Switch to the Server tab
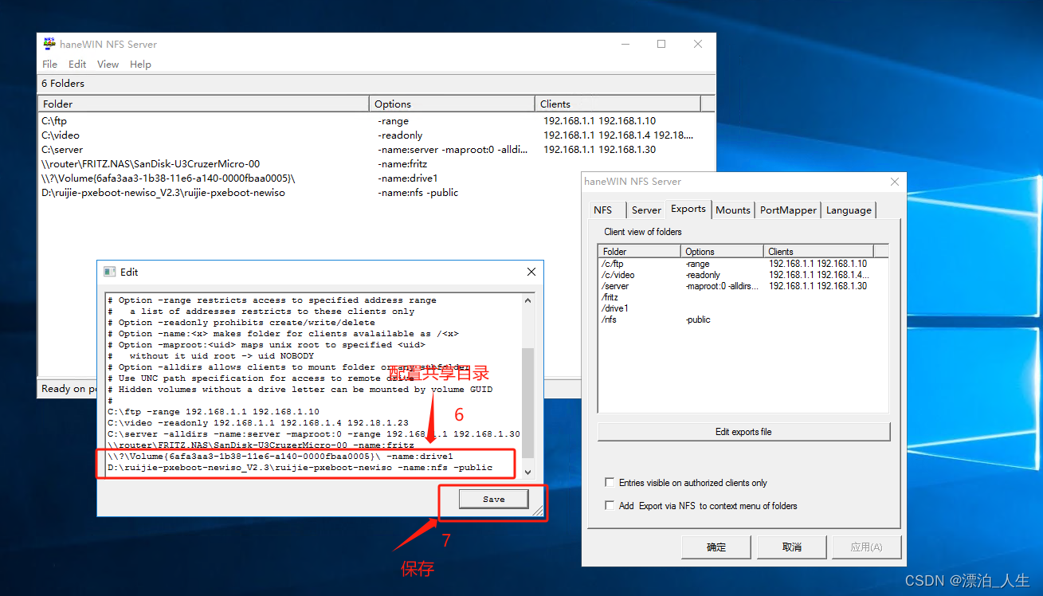 [646, 210]
